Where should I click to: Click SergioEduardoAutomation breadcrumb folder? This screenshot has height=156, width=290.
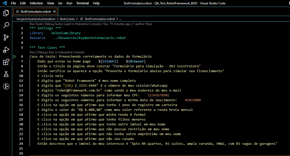tap(36, 19)
